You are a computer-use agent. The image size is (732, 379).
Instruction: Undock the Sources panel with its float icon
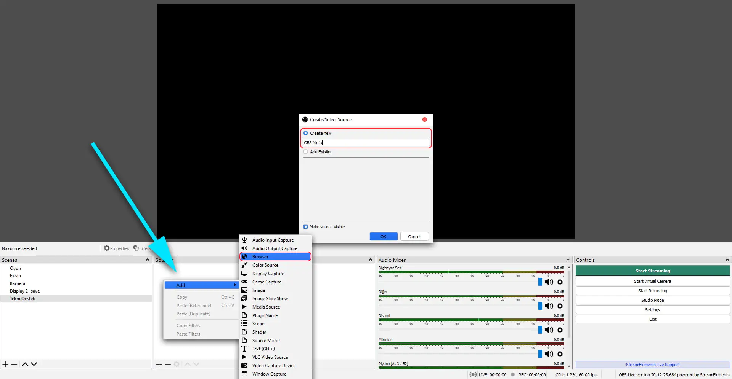[x=371, y=260]
